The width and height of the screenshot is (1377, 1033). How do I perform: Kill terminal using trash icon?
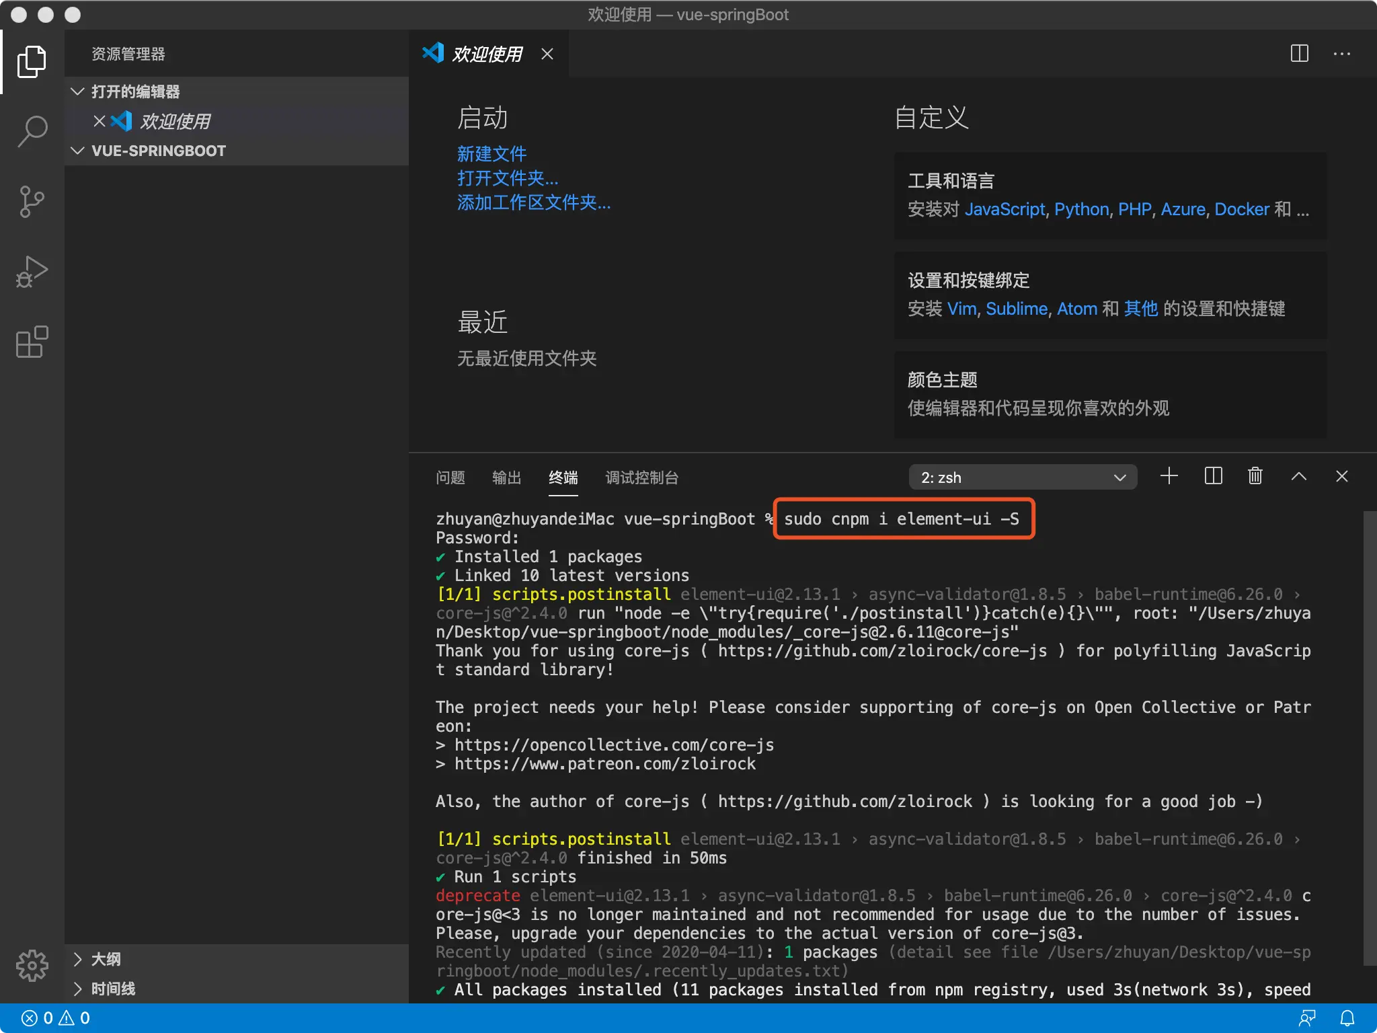[1255, 477]
